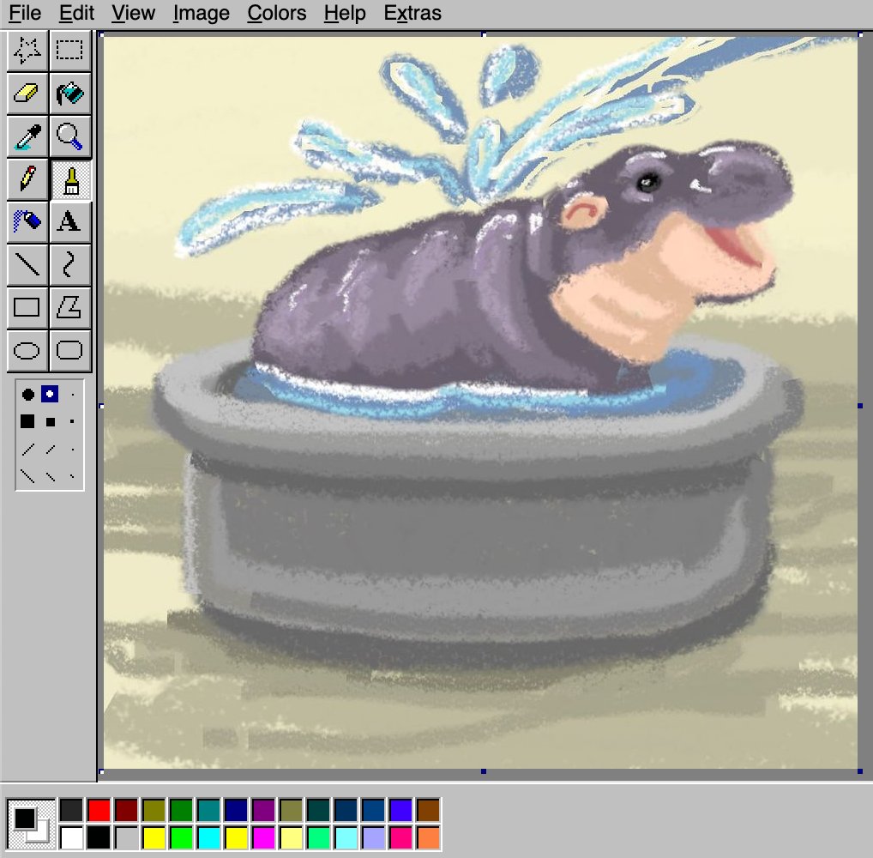The width and height of the screenshot is (873, 858).
Task: Select the Pencil tool
Action: (x=27, y=179)
